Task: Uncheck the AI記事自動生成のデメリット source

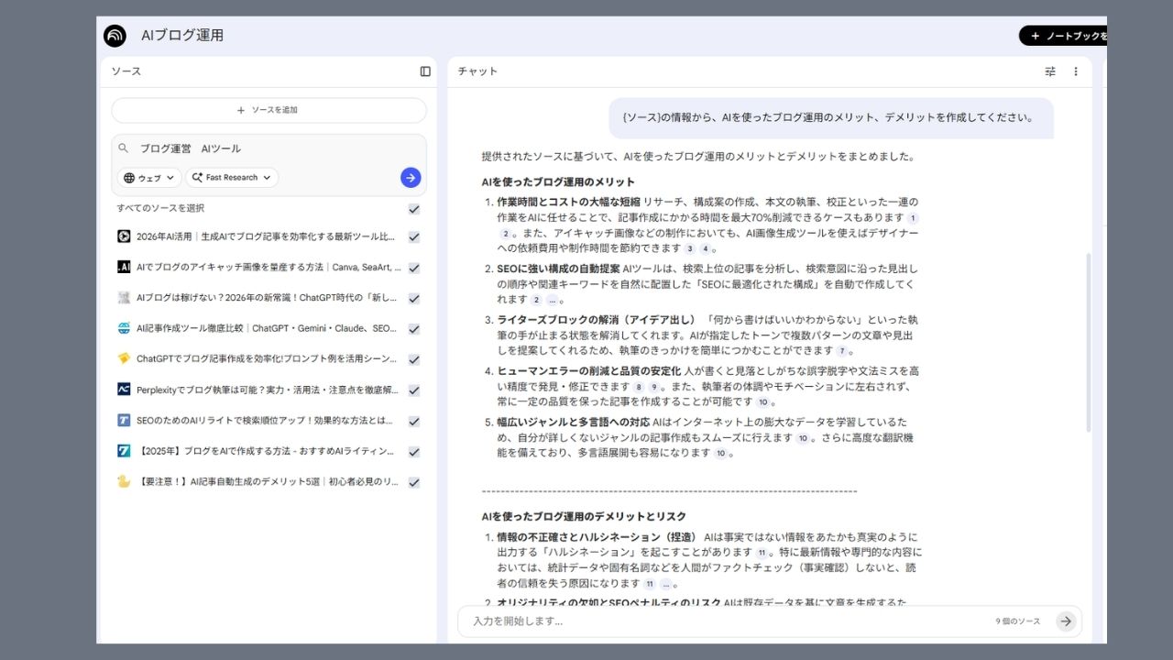Action: pyautogui.click(x=414, y=481)
